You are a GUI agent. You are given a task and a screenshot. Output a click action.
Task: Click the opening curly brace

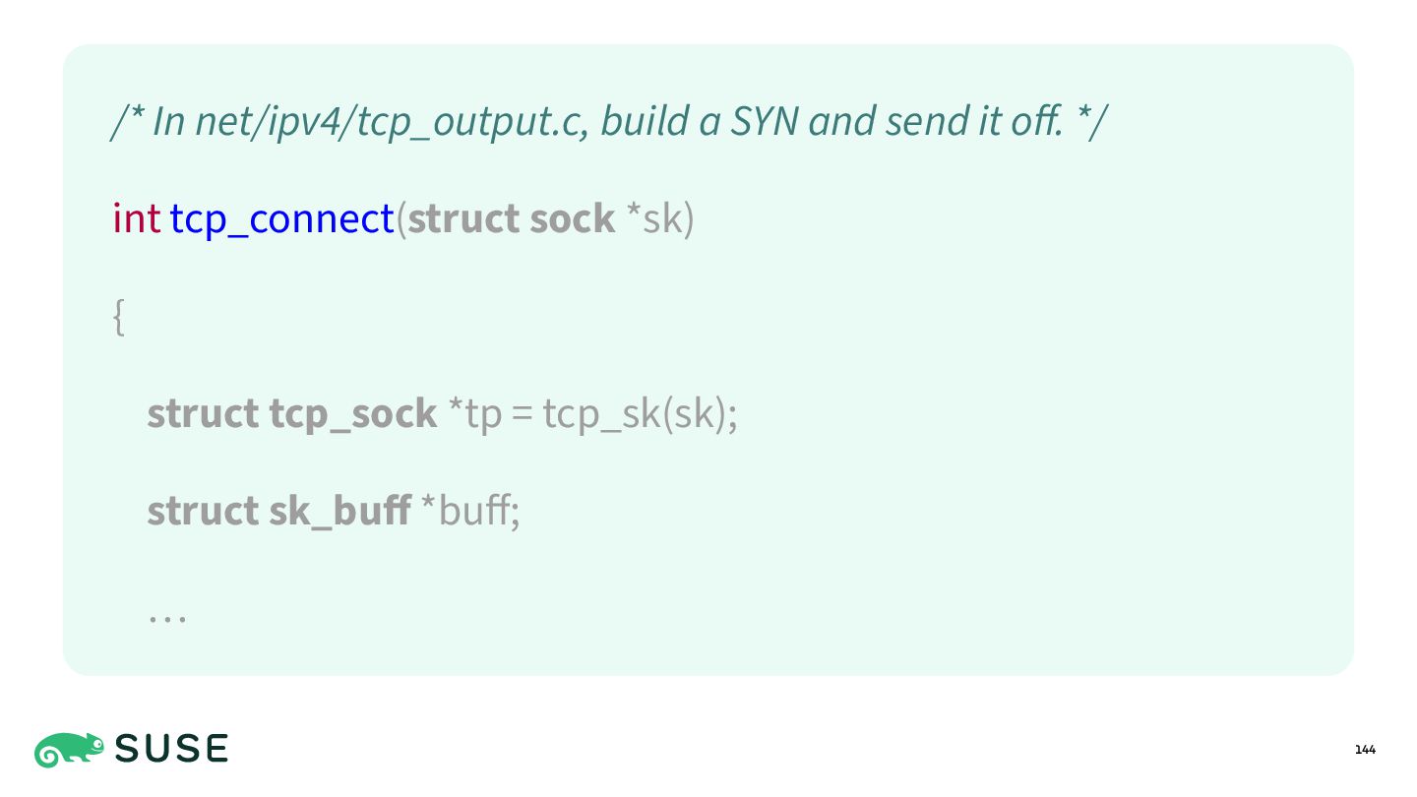(119, 316)
